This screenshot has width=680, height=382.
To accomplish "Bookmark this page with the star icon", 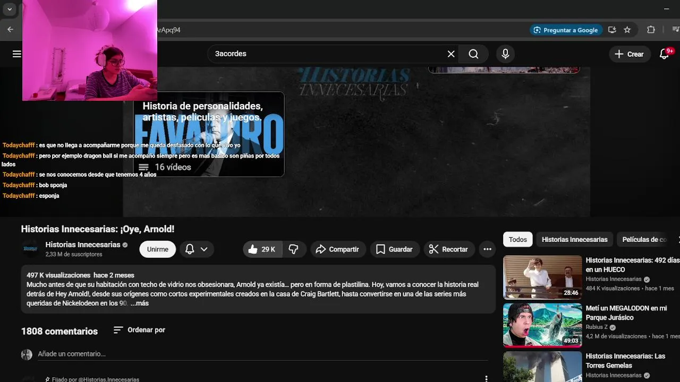I will [627, 30].
